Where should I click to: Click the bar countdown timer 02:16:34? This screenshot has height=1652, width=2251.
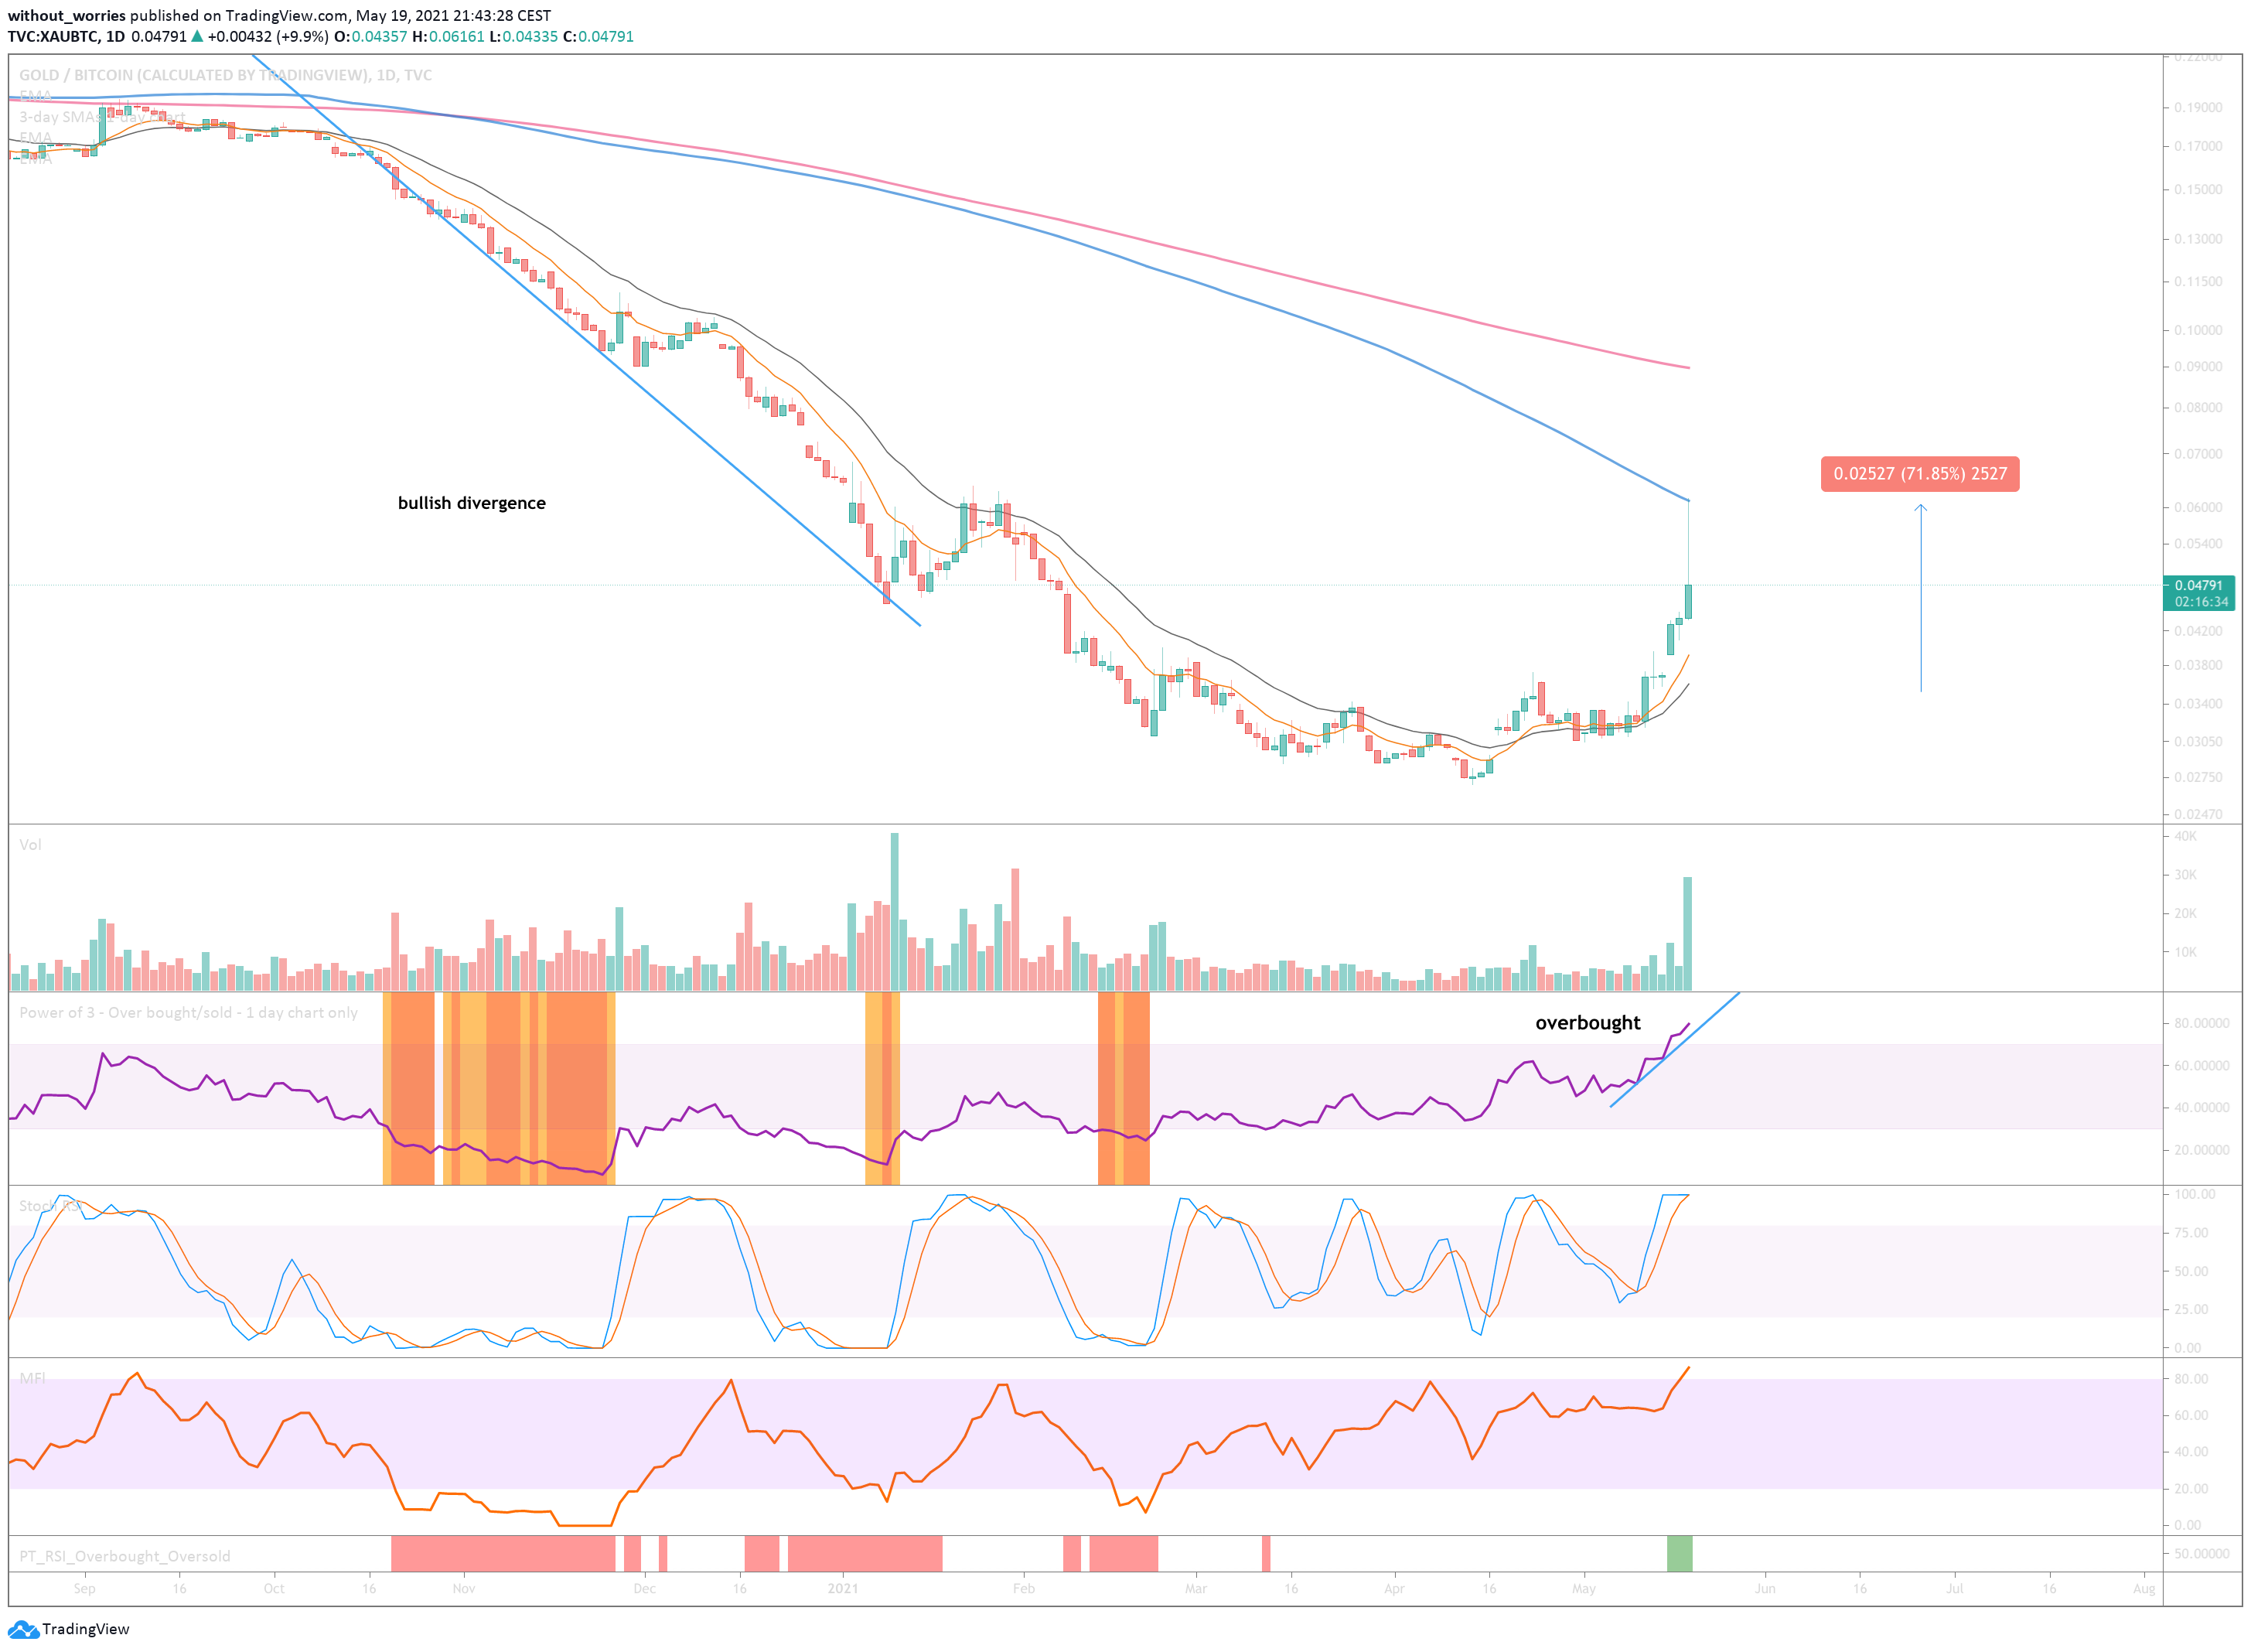click(x=2199, y=602)
